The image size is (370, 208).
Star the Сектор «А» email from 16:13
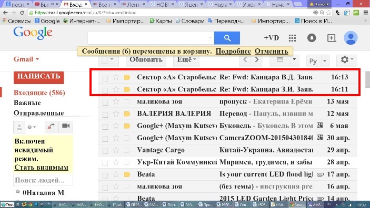click(116, 77)
